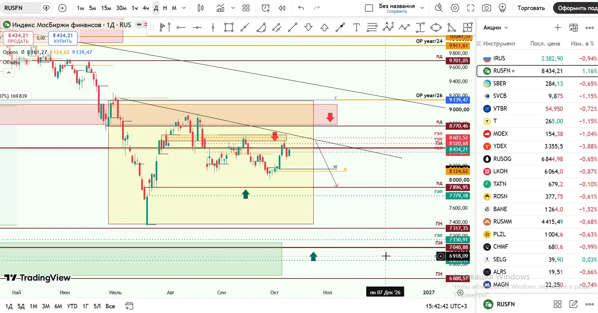Click the Сохранить link
The image size is (598, 313).
[x=397, y=11]
